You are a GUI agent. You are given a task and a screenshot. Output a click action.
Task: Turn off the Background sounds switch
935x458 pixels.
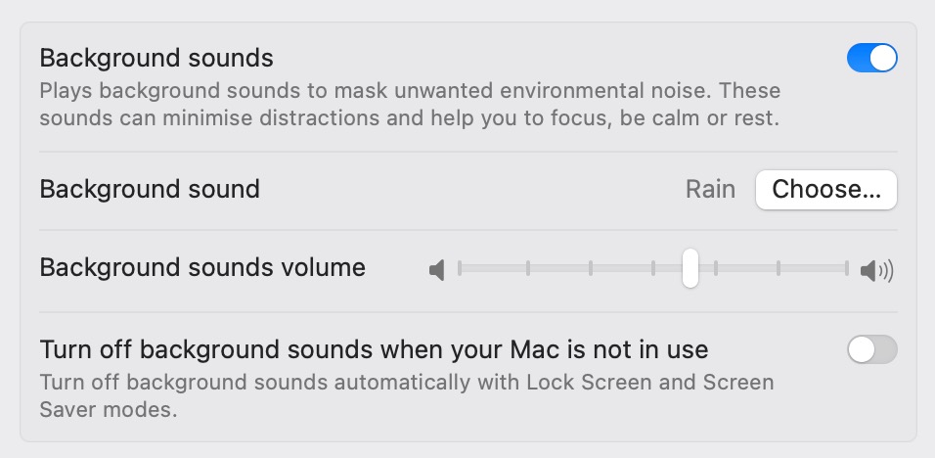(x=871, y=59)
